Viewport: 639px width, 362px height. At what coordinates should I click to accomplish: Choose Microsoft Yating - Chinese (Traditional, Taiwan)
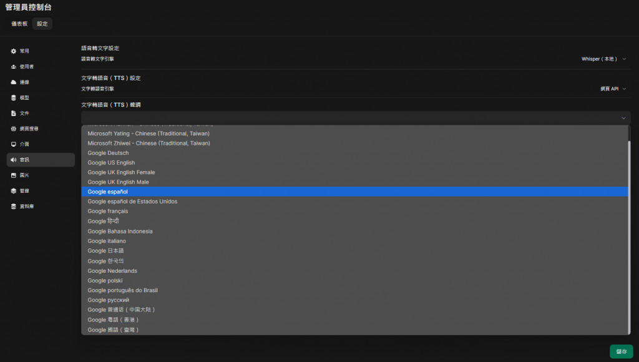click(x=354, y=134)
